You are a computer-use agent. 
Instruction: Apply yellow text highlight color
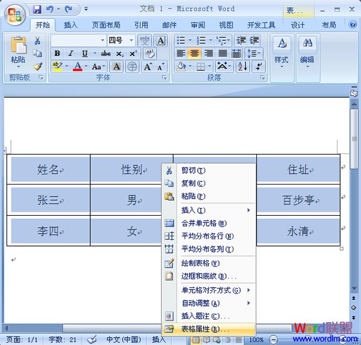coord(57,67)
